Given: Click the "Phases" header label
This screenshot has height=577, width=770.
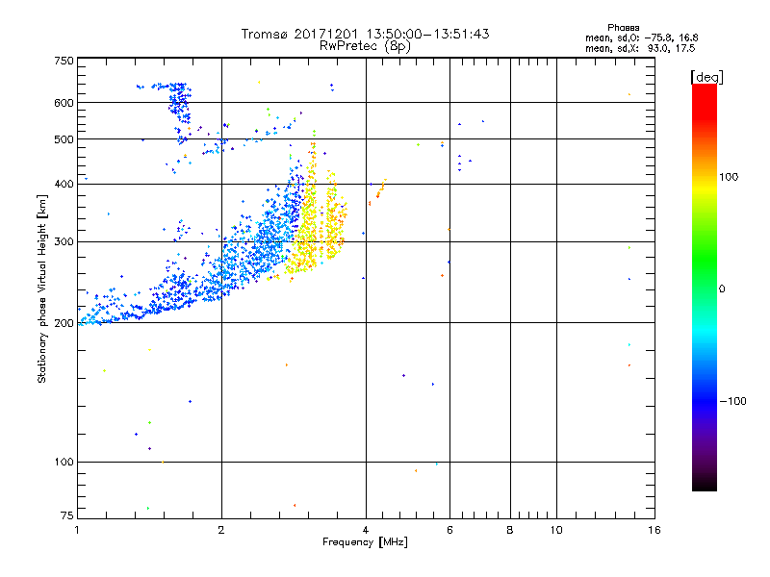Looking at the screenshot, I should tap(623, 28).
